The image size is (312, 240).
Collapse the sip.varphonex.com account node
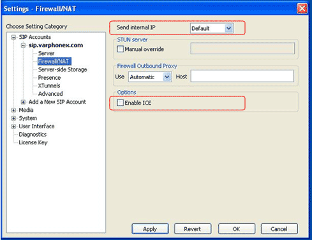23,45
